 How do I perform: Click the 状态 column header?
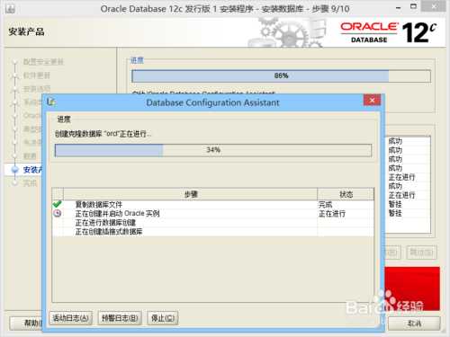[346, 194]
